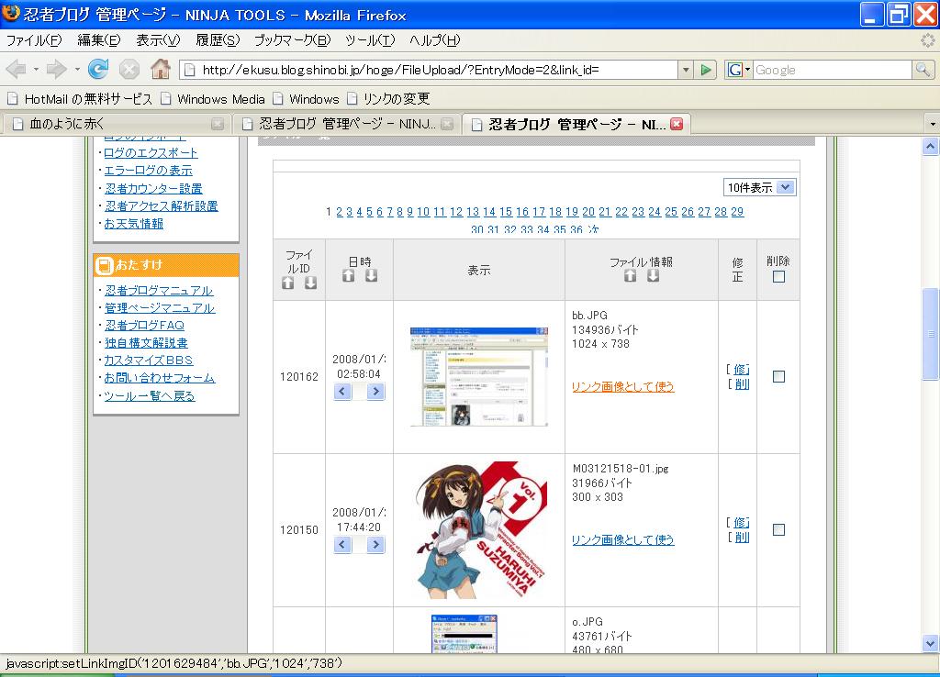Open the ヘルプ(H) menu

434,40
